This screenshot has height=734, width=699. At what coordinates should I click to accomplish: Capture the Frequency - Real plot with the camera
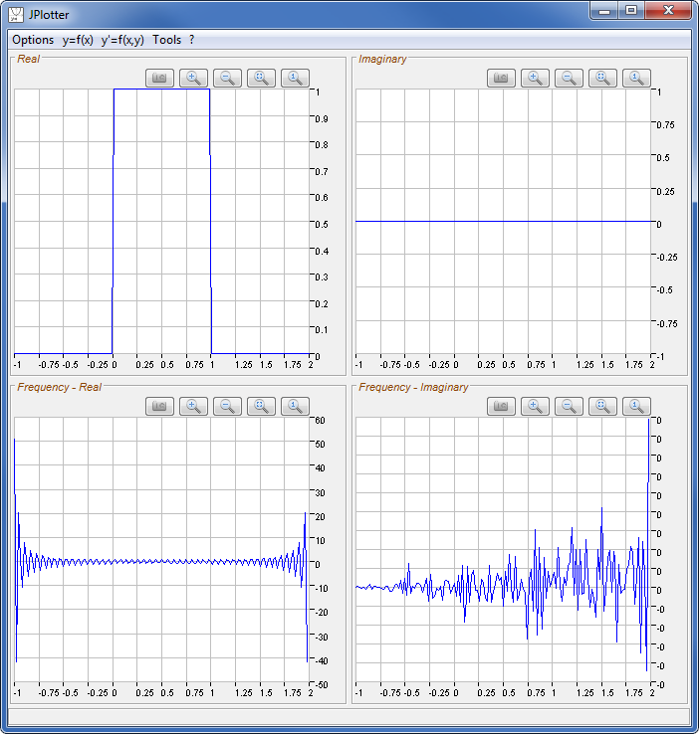pyautogui.click(x=159, y=406)
